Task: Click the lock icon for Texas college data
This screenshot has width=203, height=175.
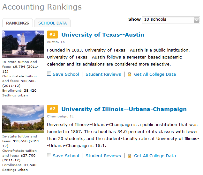Action: pyautogui.click(x=129, y=74)
